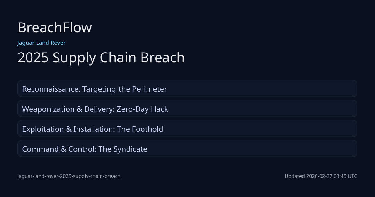The width and height of the screenshot is (375, 197).
Task: Click the page slug in the footer
Action: (69, 176)
